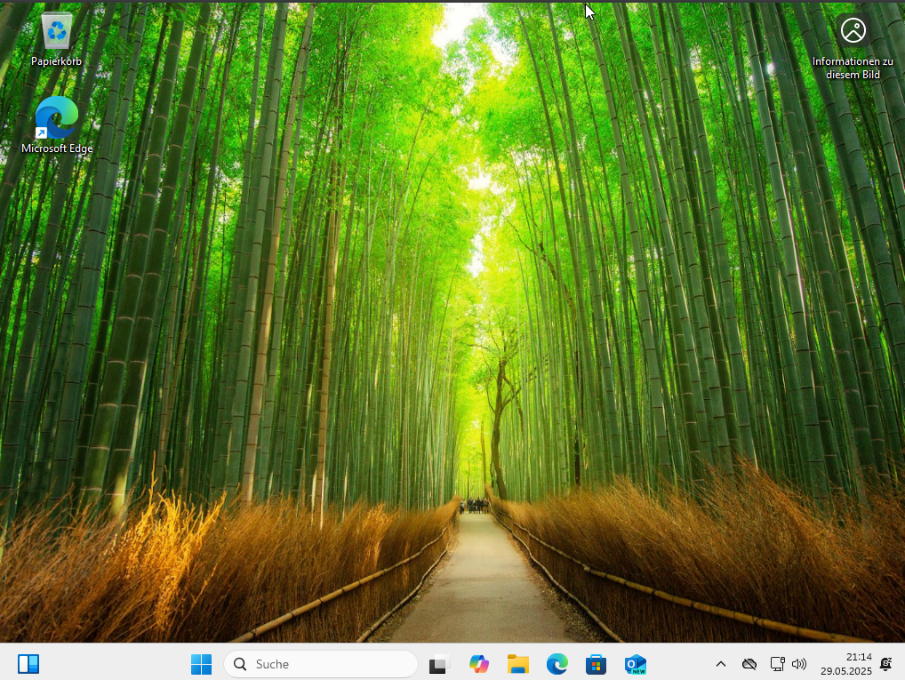Screen dimensions: 905x680
Task: Open the Windows Start menu
Action: (x=201, y=664)
